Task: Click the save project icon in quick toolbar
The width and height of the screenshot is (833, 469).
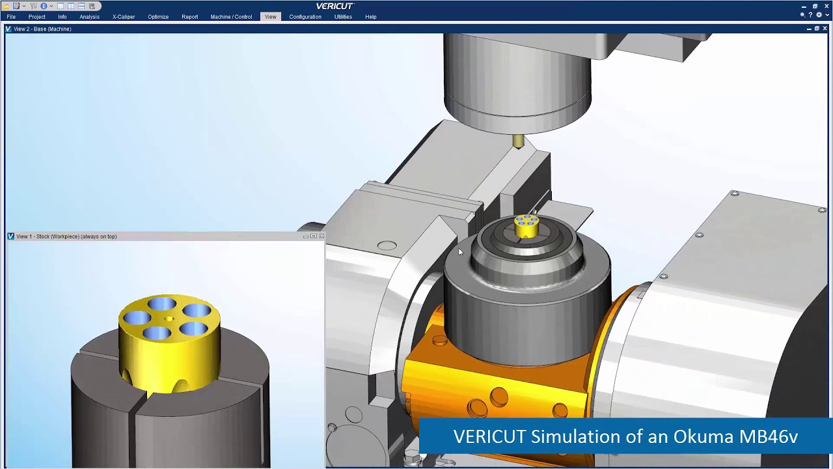Action: point(16,6)
